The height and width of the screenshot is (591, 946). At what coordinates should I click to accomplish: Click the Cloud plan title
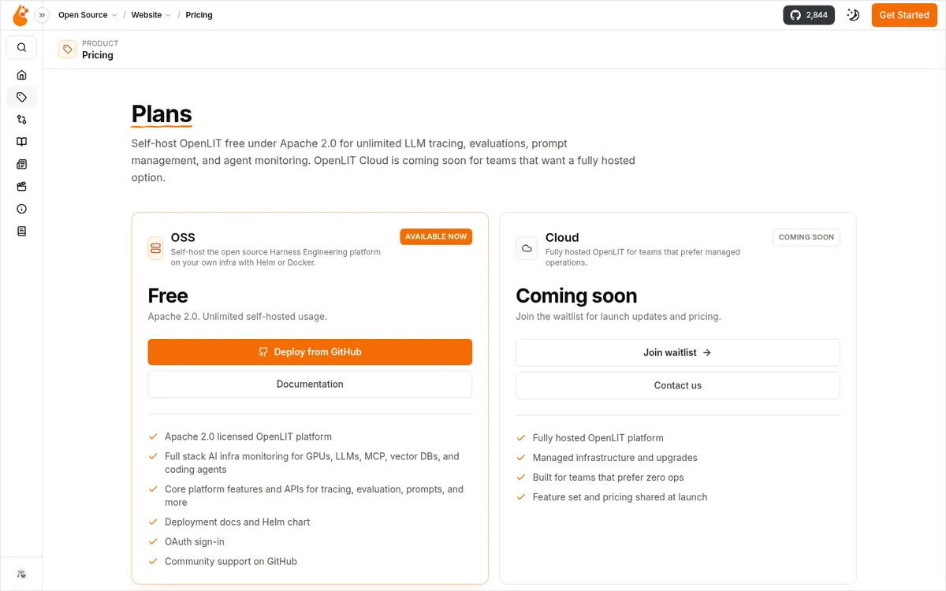[x=562, y=237]
